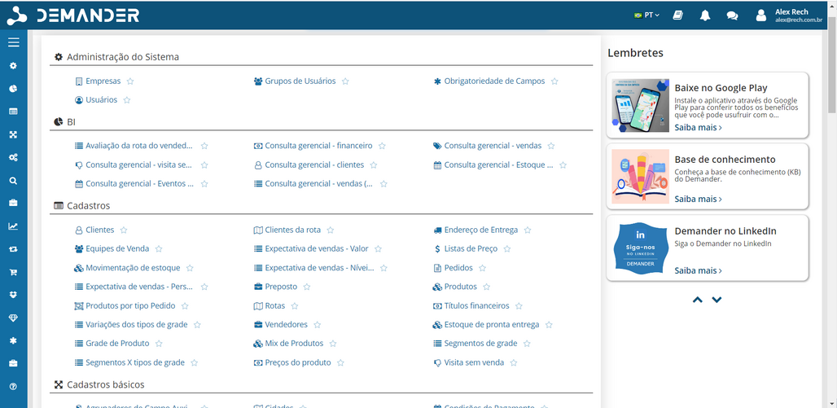Open Mix de Produtos
This screenshot has width=837, height=408.
294,343
